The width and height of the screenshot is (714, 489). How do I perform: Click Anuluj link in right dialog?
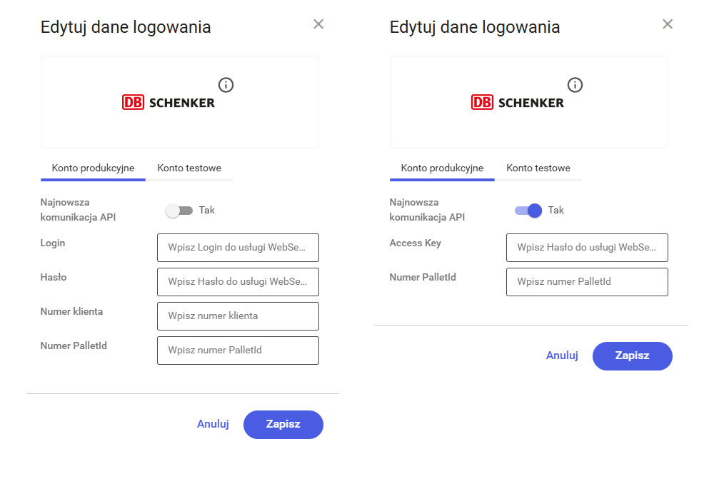562,355
